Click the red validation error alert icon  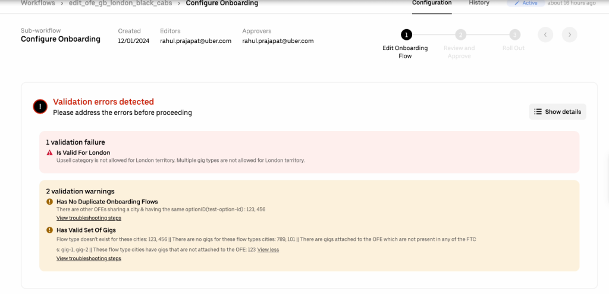pyautogui.click(x=40, y=107)
